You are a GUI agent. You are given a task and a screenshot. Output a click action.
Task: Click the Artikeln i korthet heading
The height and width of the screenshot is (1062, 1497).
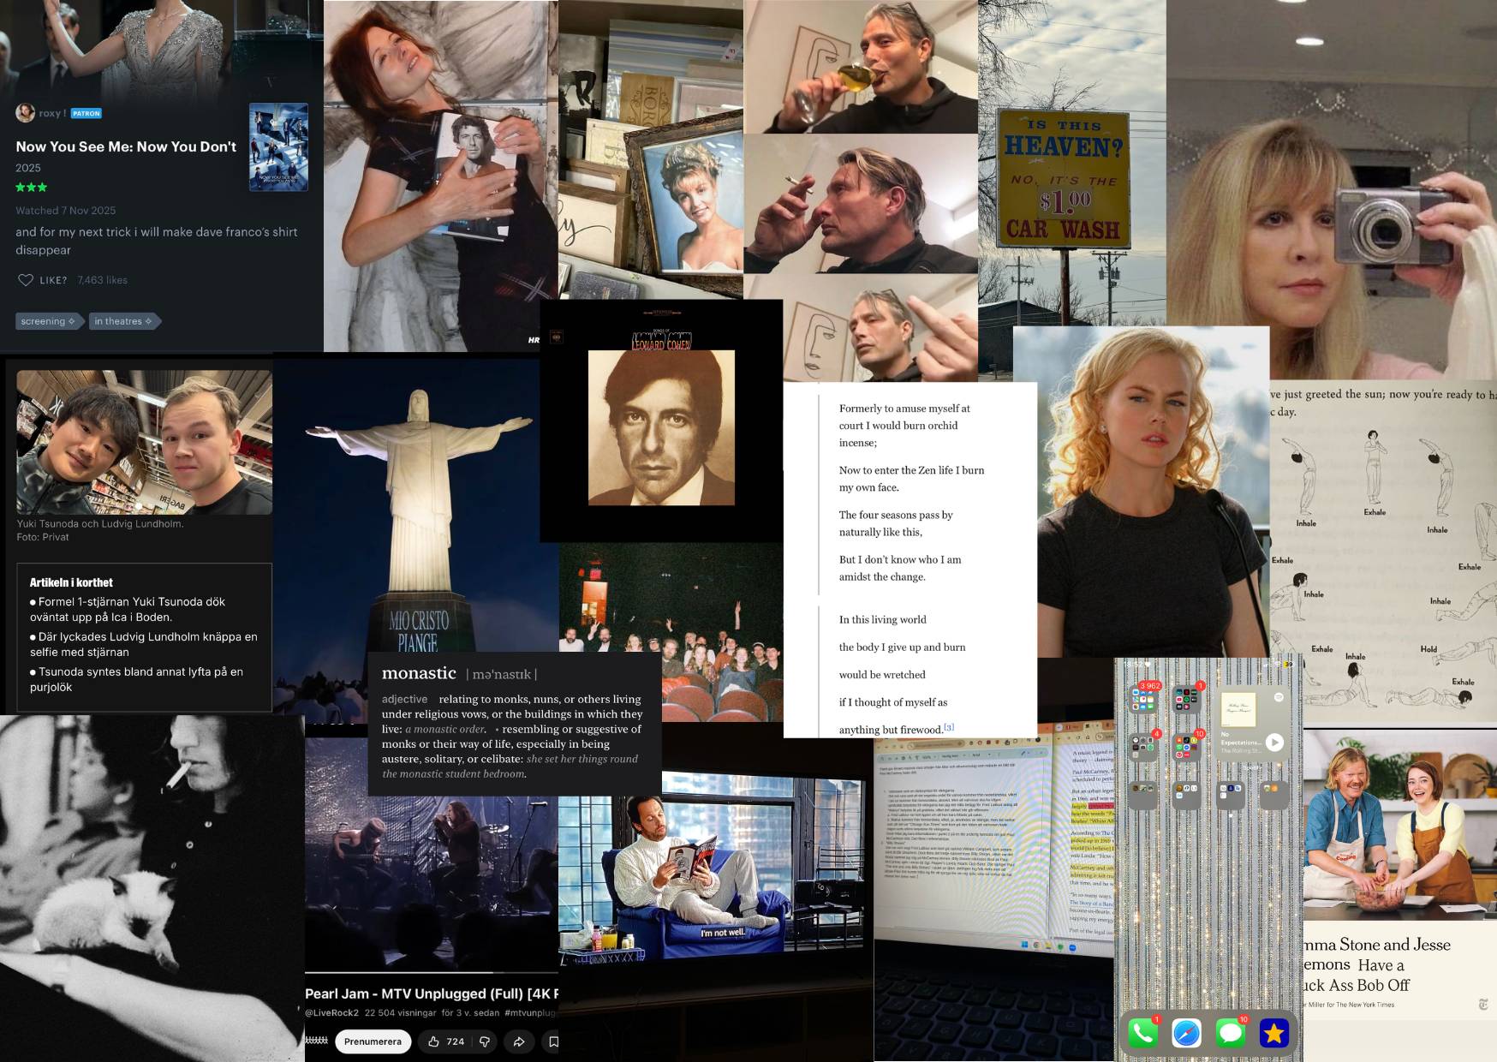71,582
